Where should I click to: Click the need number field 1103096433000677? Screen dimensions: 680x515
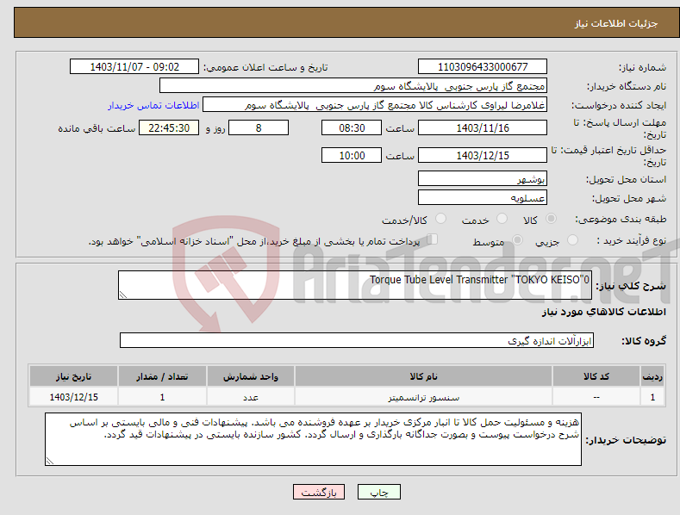coord(483,67)
